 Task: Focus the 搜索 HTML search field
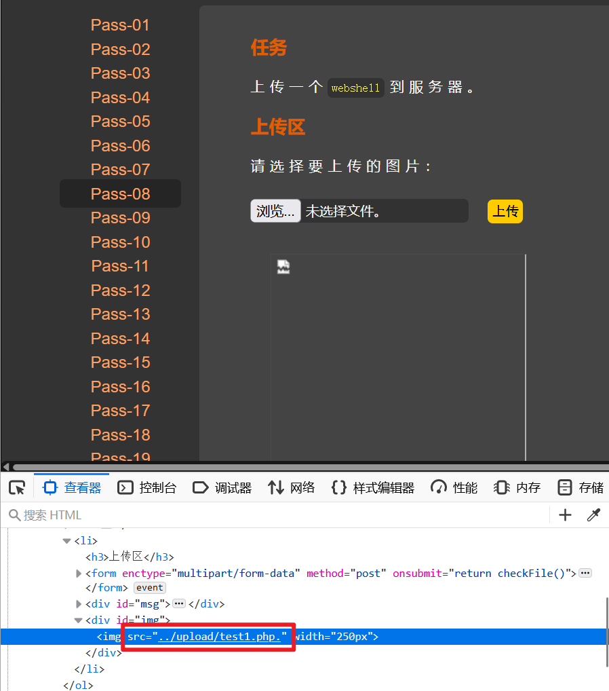pyautogui.click(x=277, y=515)
